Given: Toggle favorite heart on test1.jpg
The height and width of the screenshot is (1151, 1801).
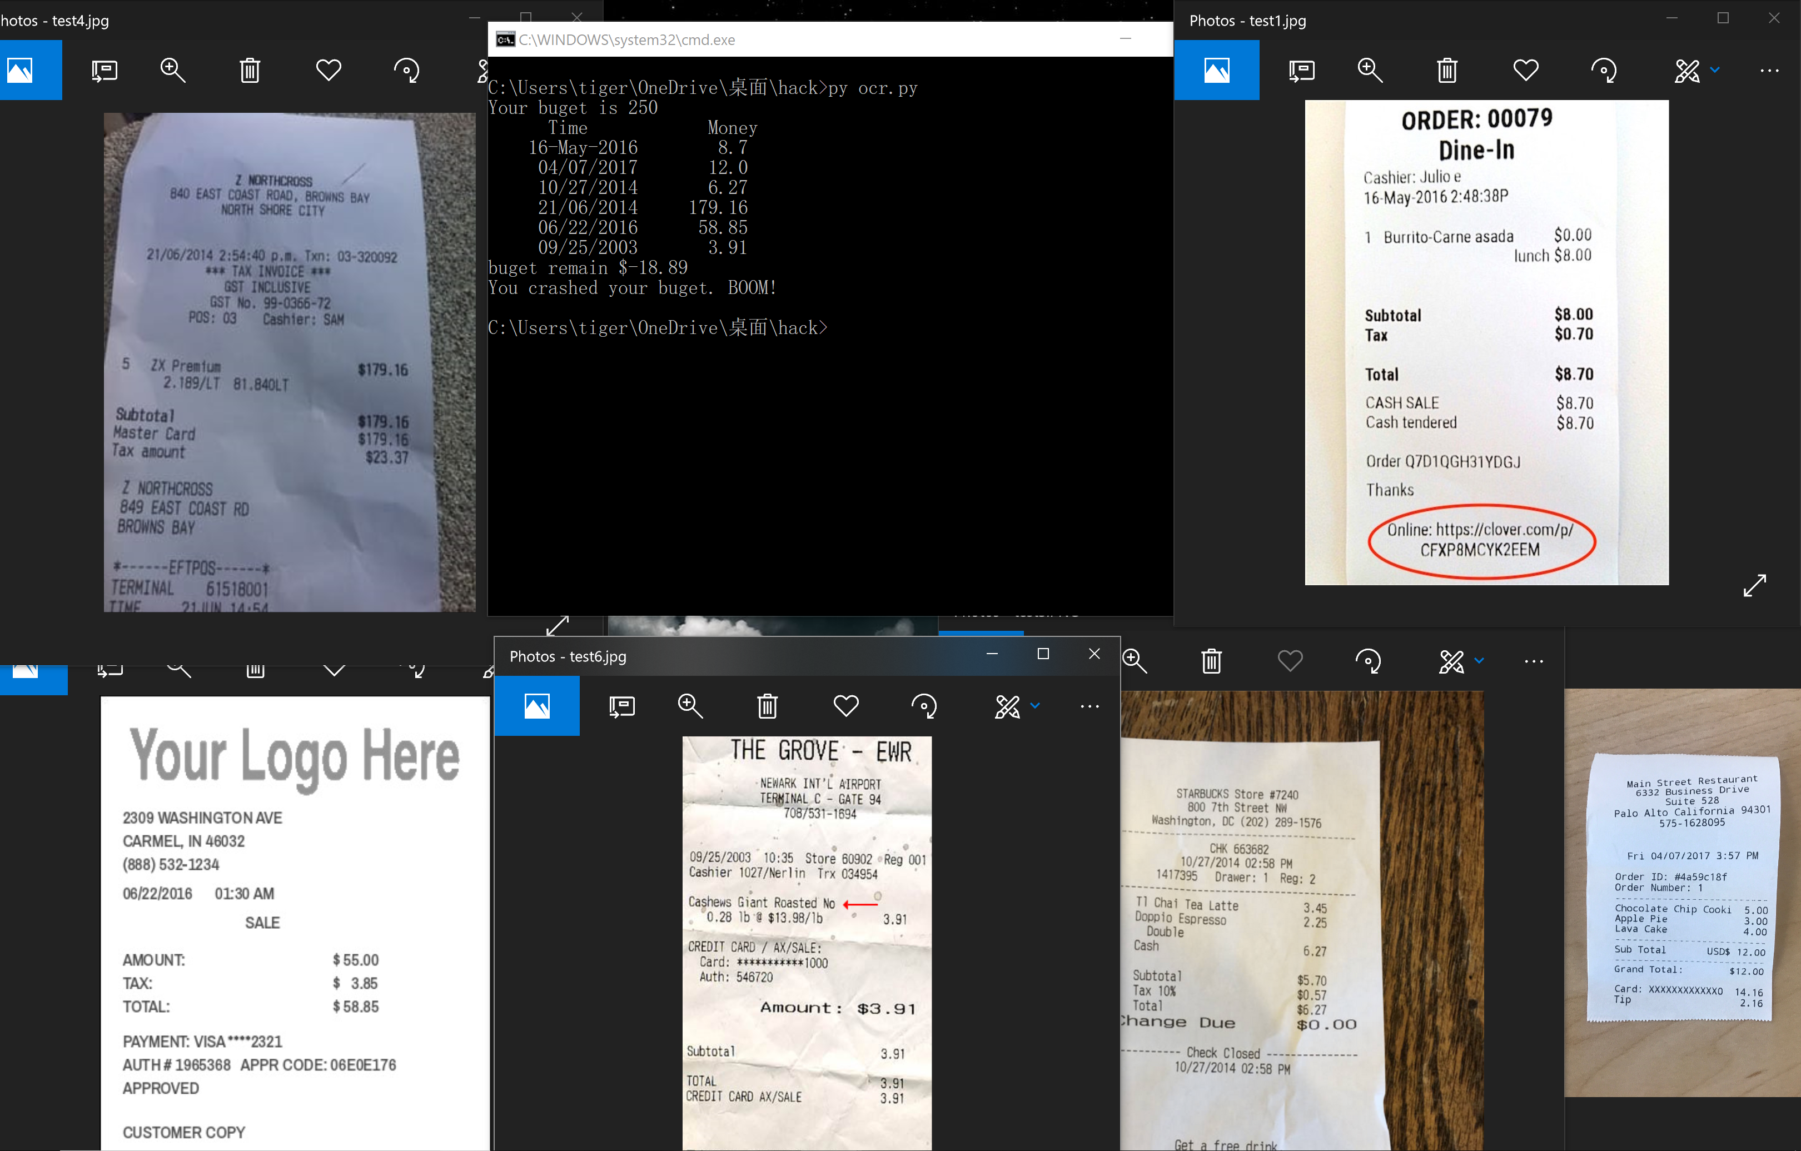Looking at the screenshot, I should [x=1526, y=70].
